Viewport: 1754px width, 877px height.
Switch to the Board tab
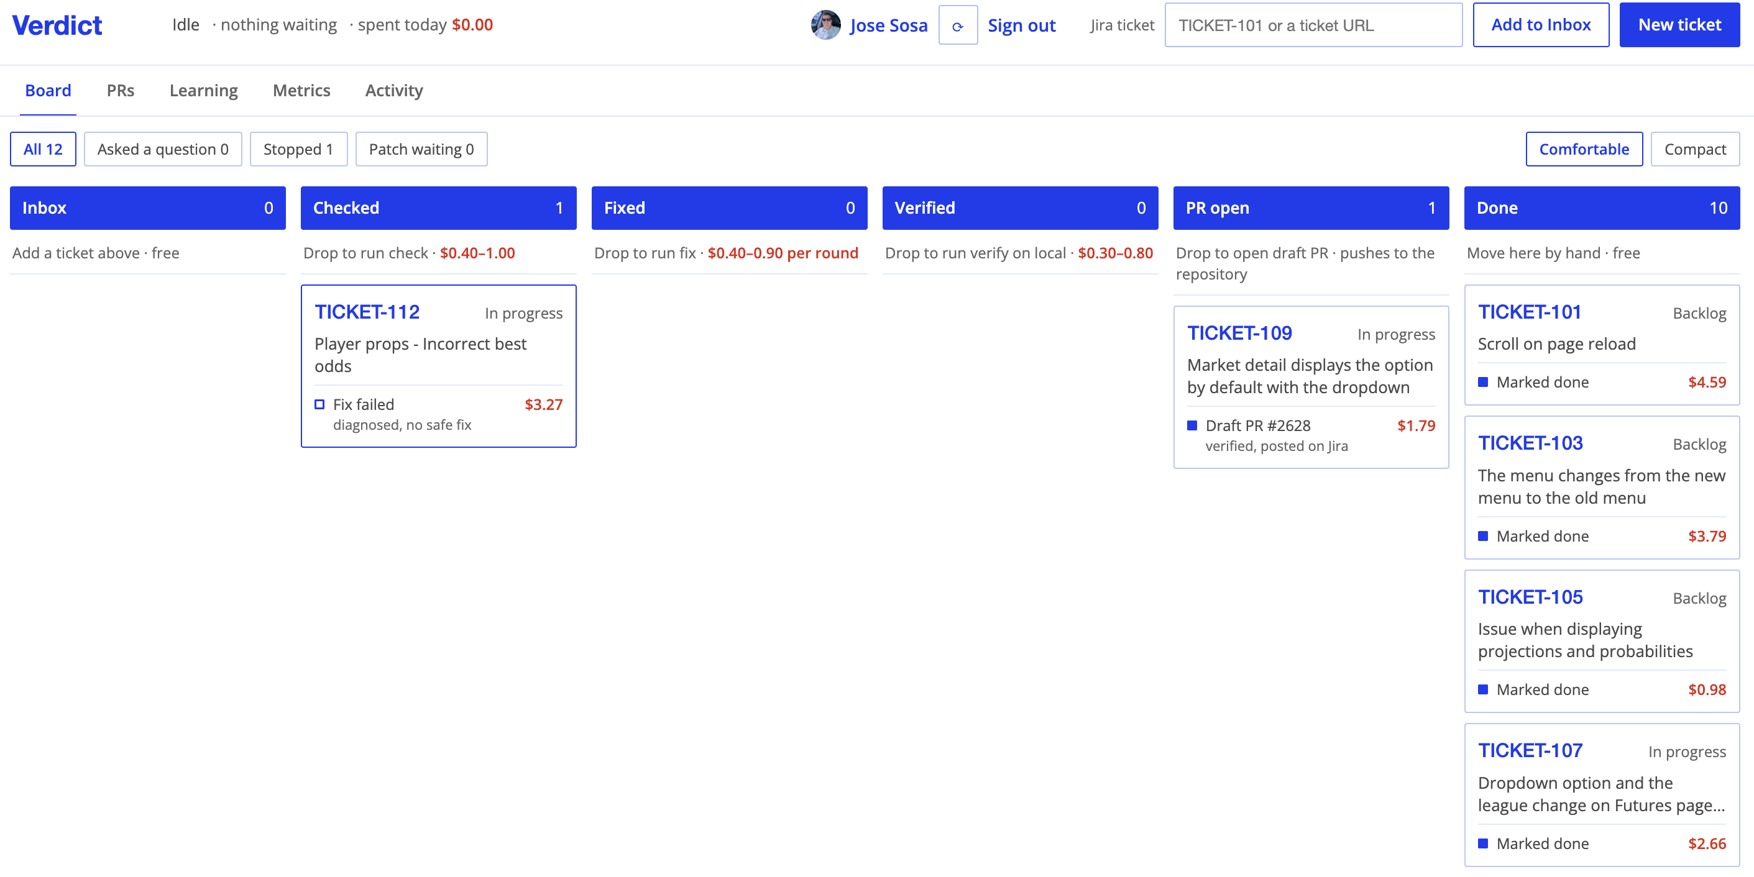(48, 91)
